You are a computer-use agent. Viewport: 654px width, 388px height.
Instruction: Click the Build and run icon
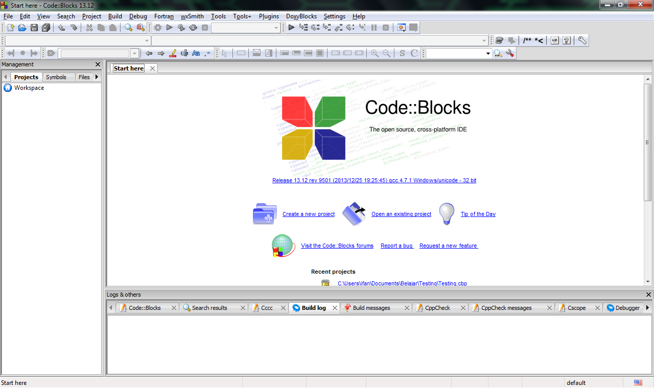click(181, 28)
